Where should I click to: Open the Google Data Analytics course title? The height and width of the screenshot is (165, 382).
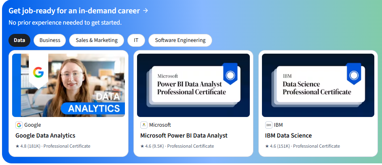tap(45, 136)
